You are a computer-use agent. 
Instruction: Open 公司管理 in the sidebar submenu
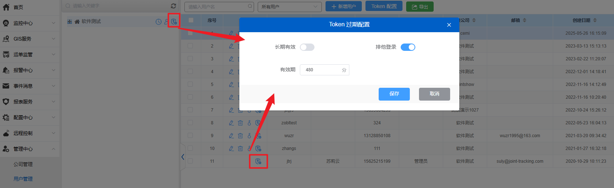click(x=23, y=164)
